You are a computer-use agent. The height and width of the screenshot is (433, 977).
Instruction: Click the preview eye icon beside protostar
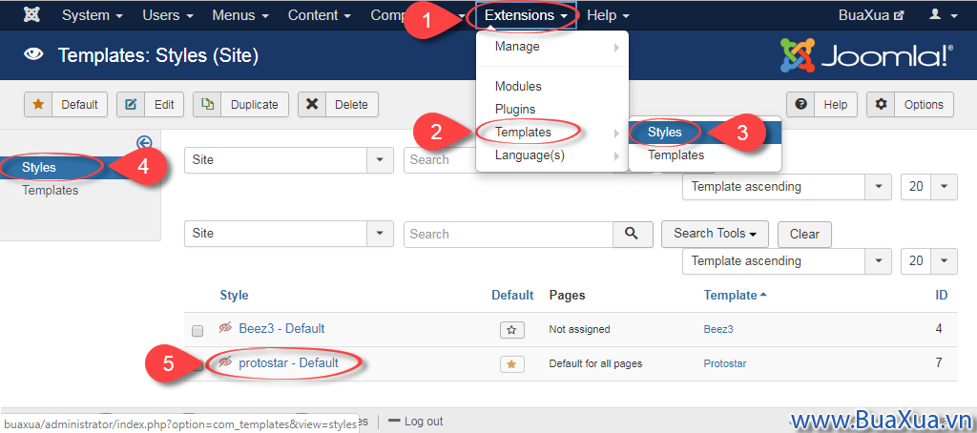tap(225, 362)
